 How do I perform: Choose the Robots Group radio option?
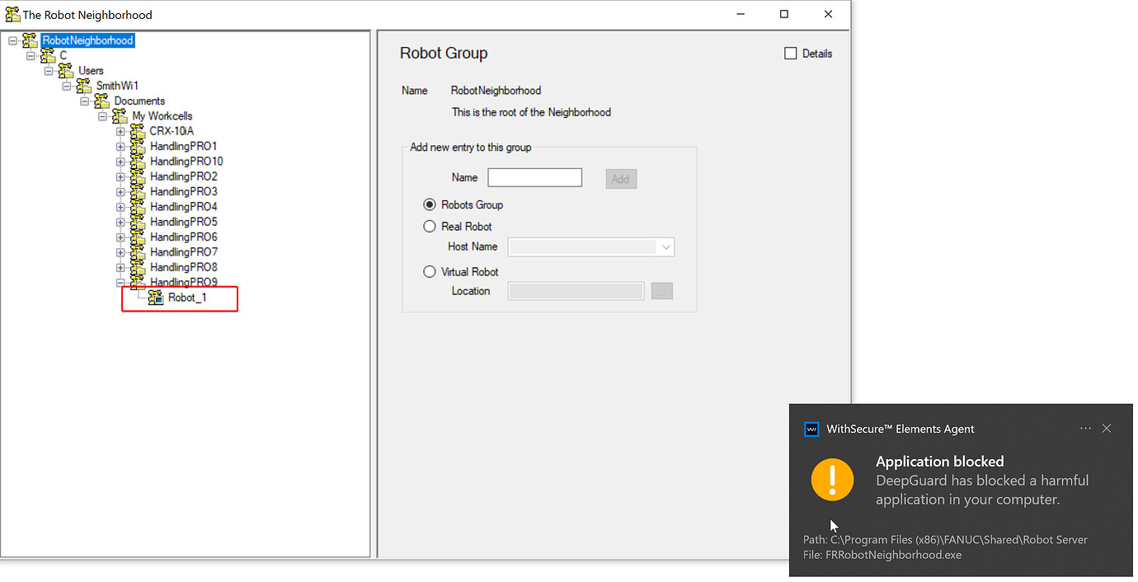click(x=430, y=205)
